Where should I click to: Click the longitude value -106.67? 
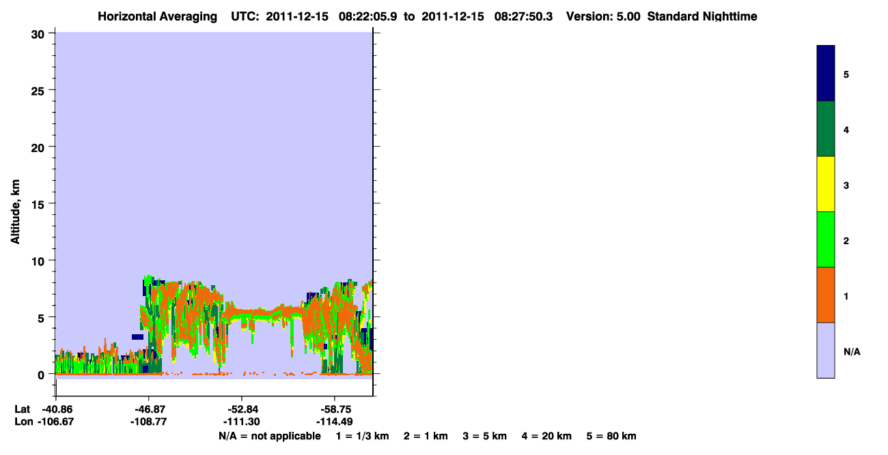point(56,422)
